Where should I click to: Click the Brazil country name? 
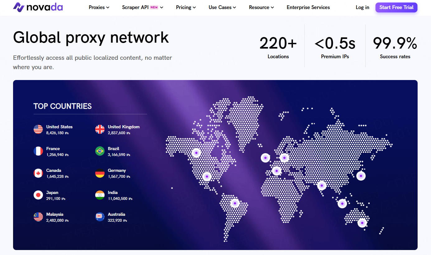point(114,149)
